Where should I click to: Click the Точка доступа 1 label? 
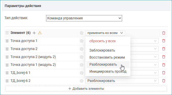tap(24, 41)
